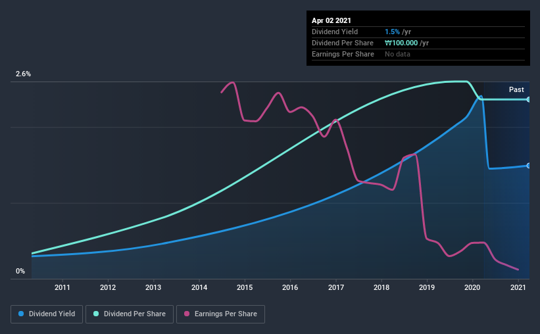Click the 2.6% y-axis label
The image size is (540, 334).
[23, 74]
